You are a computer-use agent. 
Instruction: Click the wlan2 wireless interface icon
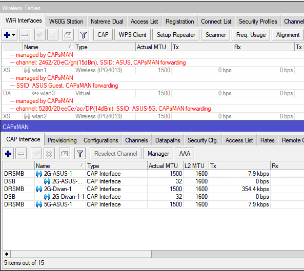point(27,116)
